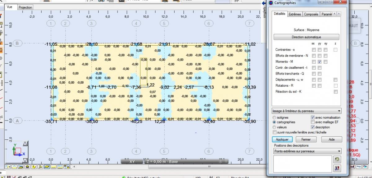The height and width of the screenshot is (178, 372).
Task: Enable Efforts tranchants - Q yy checkbox
Action: [x=320, y=74]
